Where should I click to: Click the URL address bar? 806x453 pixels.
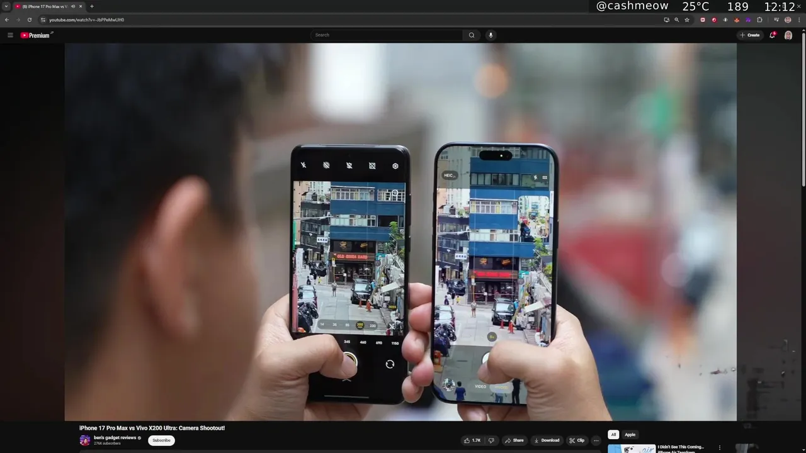pos(353,20)
